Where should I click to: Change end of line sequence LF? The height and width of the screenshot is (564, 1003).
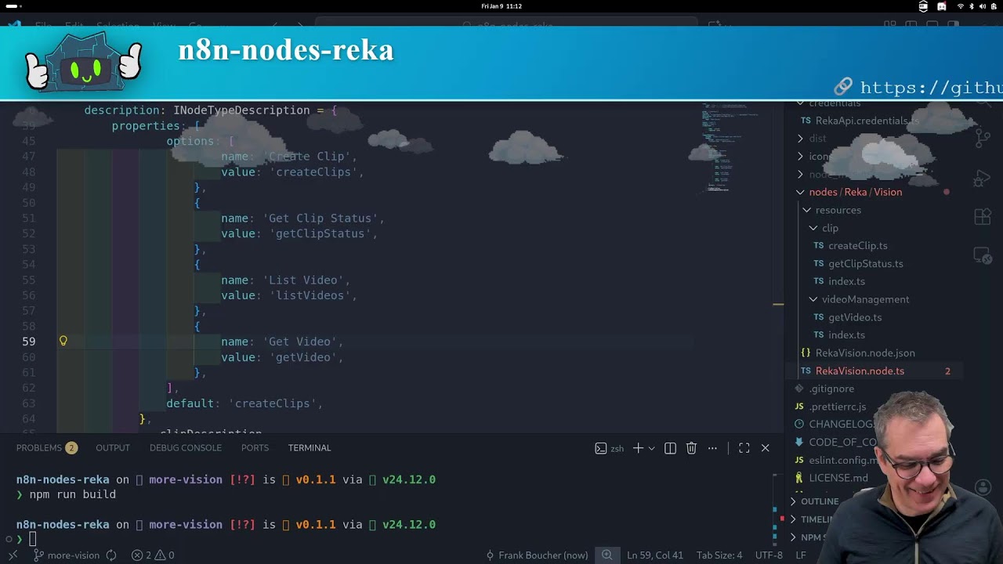[x=801, y=555]
